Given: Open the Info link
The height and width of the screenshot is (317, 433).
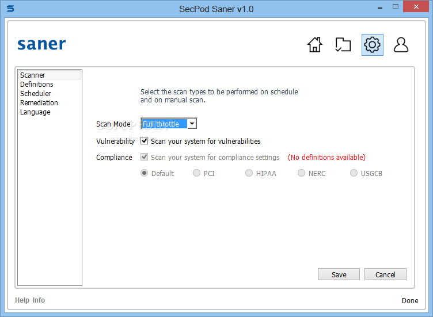Looking at the screenshot, I should pyautogui.click(x=39, y=300).
